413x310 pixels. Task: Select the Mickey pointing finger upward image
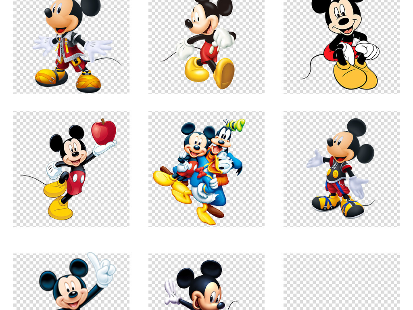tap(71, 282)
